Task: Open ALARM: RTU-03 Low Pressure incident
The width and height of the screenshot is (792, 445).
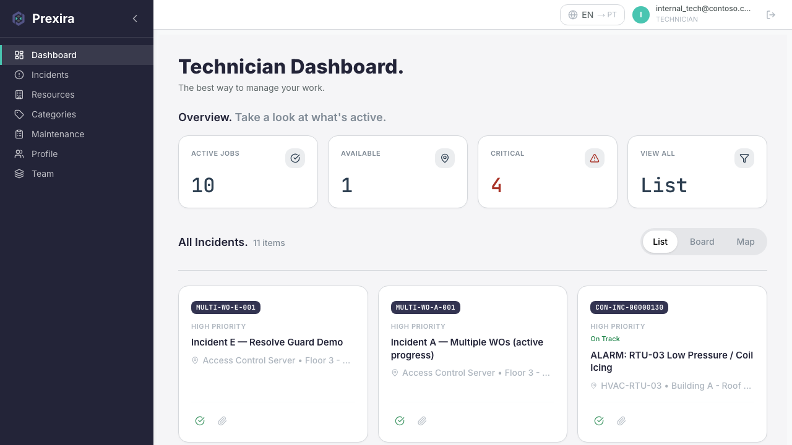Action: (x=672, y=362)
